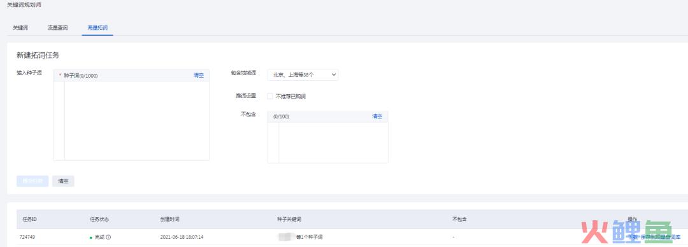
Task: Focus the 种子词 seed word text area
Action: click(x=136, y=121)
